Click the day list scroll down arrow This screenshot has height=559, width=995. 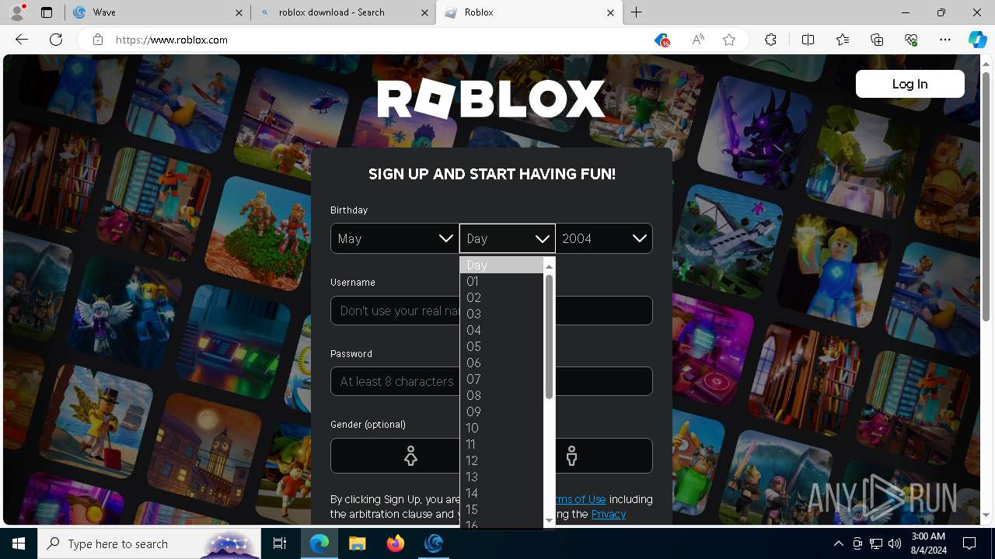549,520
